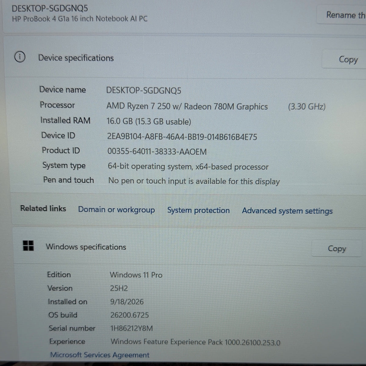Click the Windows 11 Pro edition value
This screenshot has height=366, width=366.
pyautogui.click(x=136, y=275)
